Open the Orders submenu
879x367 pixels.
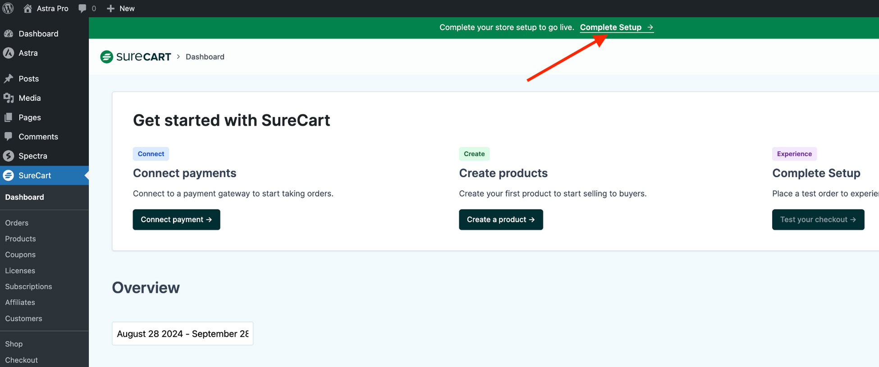pos(17,223)
